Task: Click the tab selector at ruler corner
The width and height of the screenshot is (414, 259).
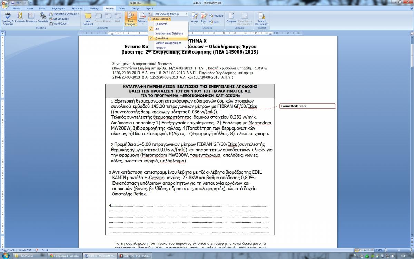Action: [2, 33]
